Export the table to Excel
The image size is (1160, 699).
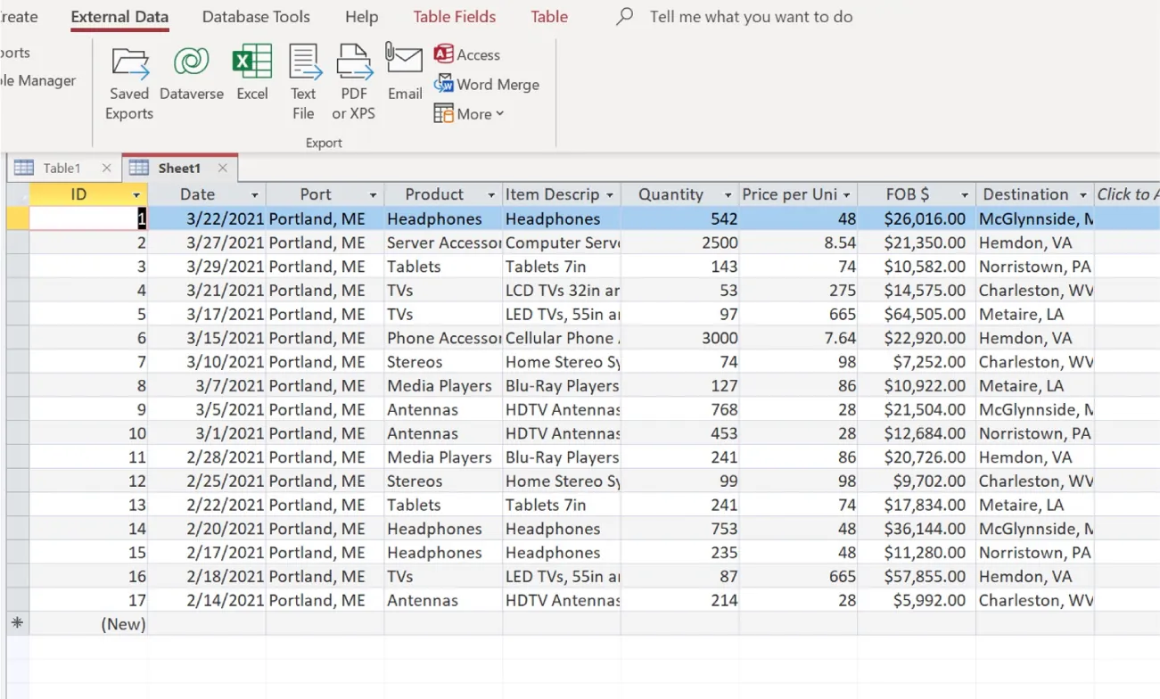[252, 80]
